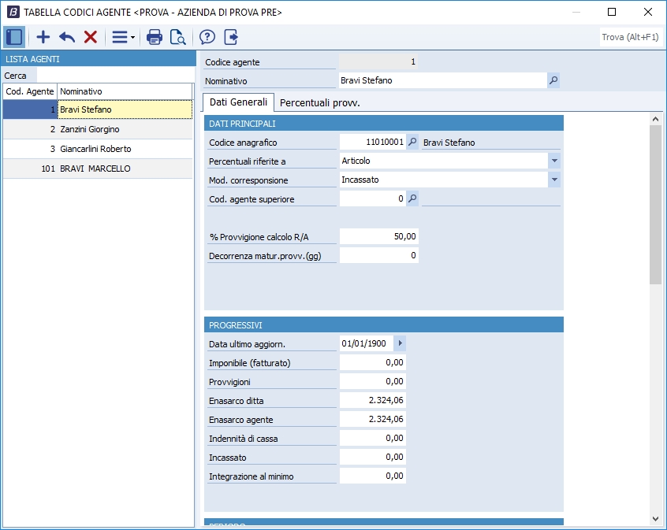Select the Dati Generali tab
The height and width of the screenshot is (530, 667).
[238, 102]
